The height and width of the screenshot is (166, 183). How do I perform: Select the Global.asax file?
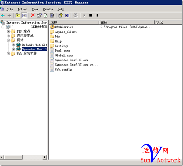[x=64, y=55]
